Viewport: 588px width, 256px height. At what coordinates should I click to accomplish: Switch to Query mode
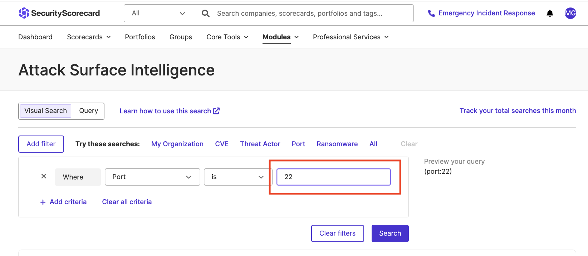(88, 111)
